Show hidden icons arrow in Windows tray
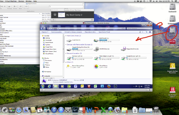Screen dimensions: 179x115 click(134, 86)
